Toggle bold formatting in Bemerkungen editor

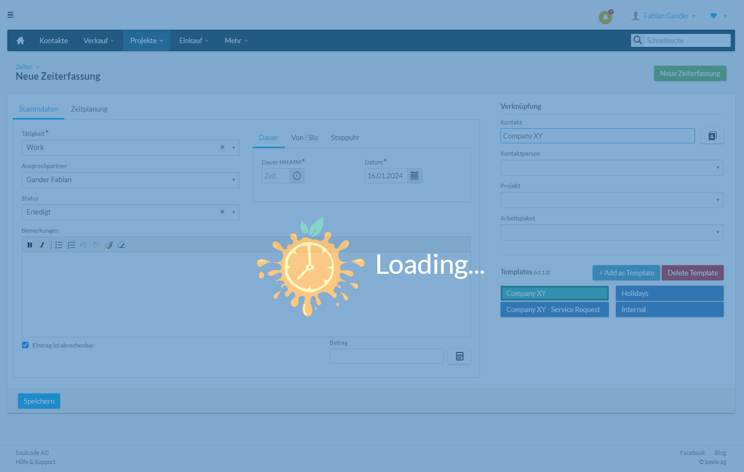(x=29, y=245)
